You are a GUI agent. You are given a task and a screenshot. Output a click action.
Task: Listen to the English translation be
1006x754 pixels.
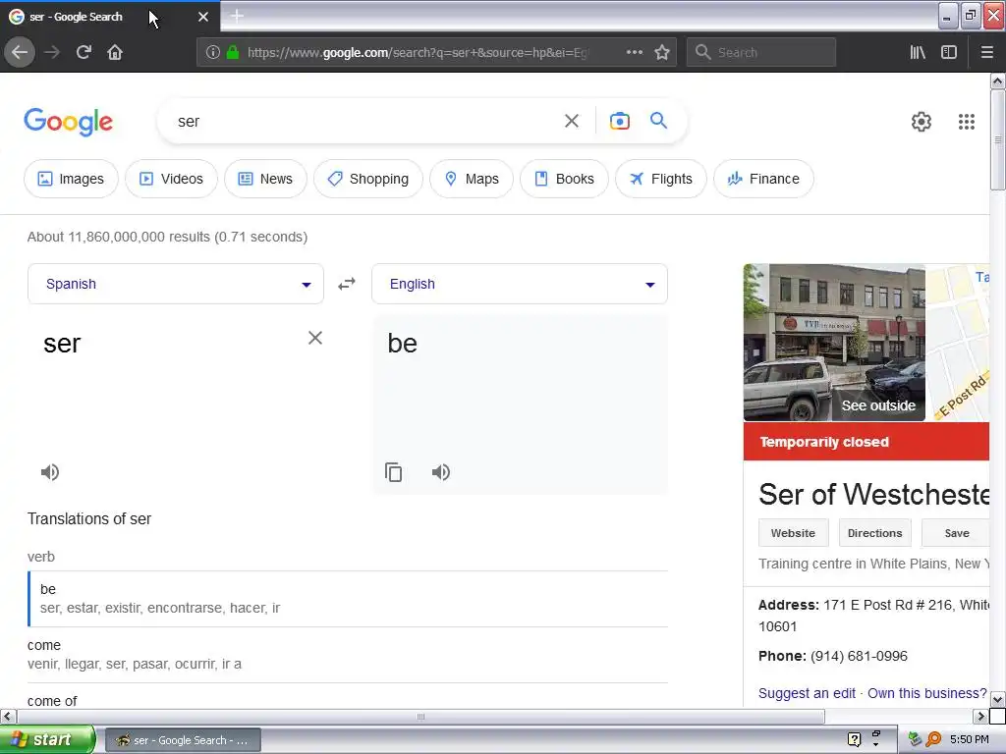point(441,472)
